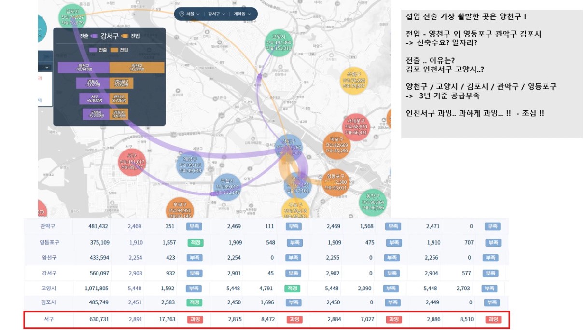Click the location pin icon beside 서울
The height and width of the screenshot is (330, 587).
click(x=182, y=14)
